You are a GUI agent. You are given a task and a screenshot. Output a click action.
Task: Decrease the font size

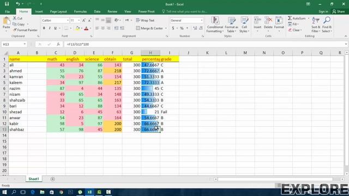coord(89,20)
